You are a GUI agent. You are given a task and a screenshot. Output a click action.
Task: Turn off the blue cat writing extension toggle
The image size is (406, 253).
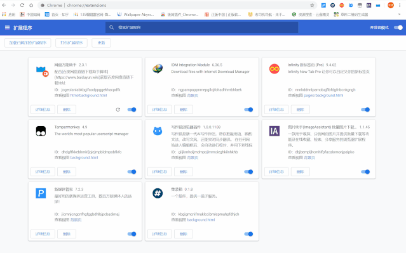[248, 172]
